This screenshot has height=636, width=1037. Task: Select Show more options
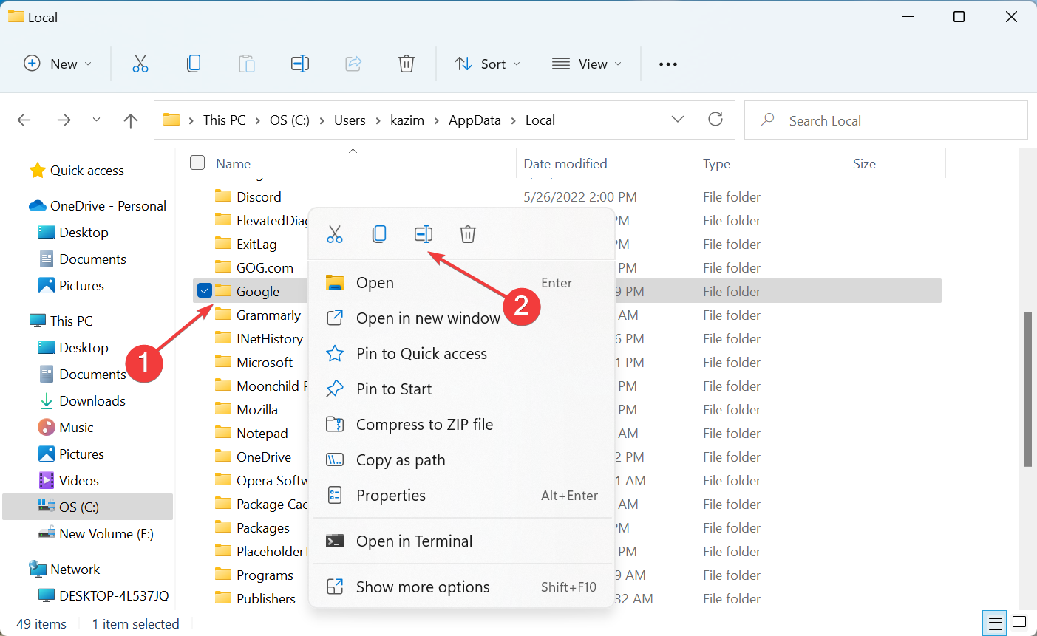[x=463, y=587]
